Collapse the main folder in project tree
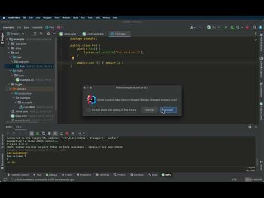 coord(10,71)
